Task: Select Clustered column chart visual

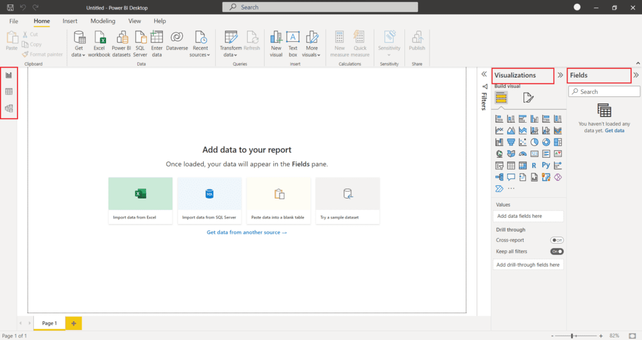Action: click(534, 118)
